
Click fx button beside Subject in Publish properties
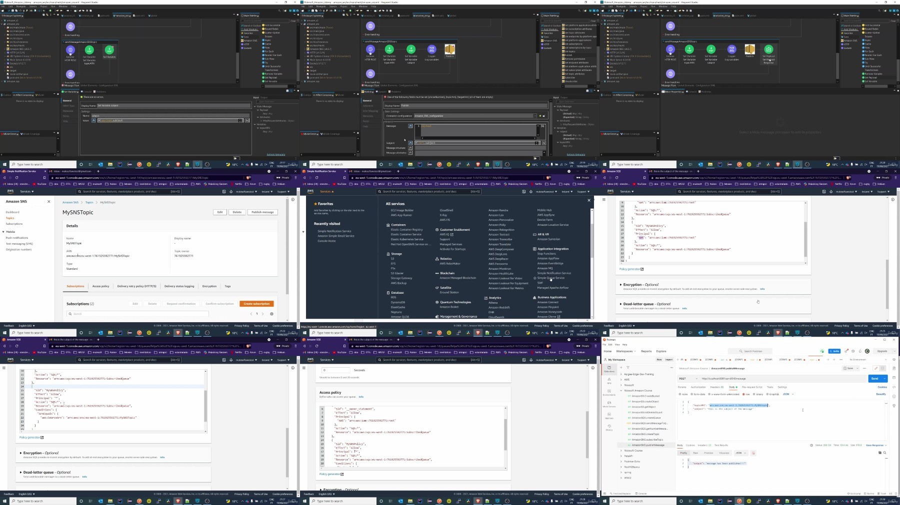(410, 143)
